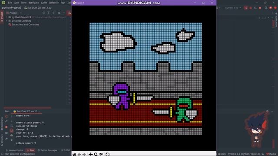The width and height of the screenshot is (278, 156).
Task: Open the Version Control tool window
Action: click(x=14, y=150)
